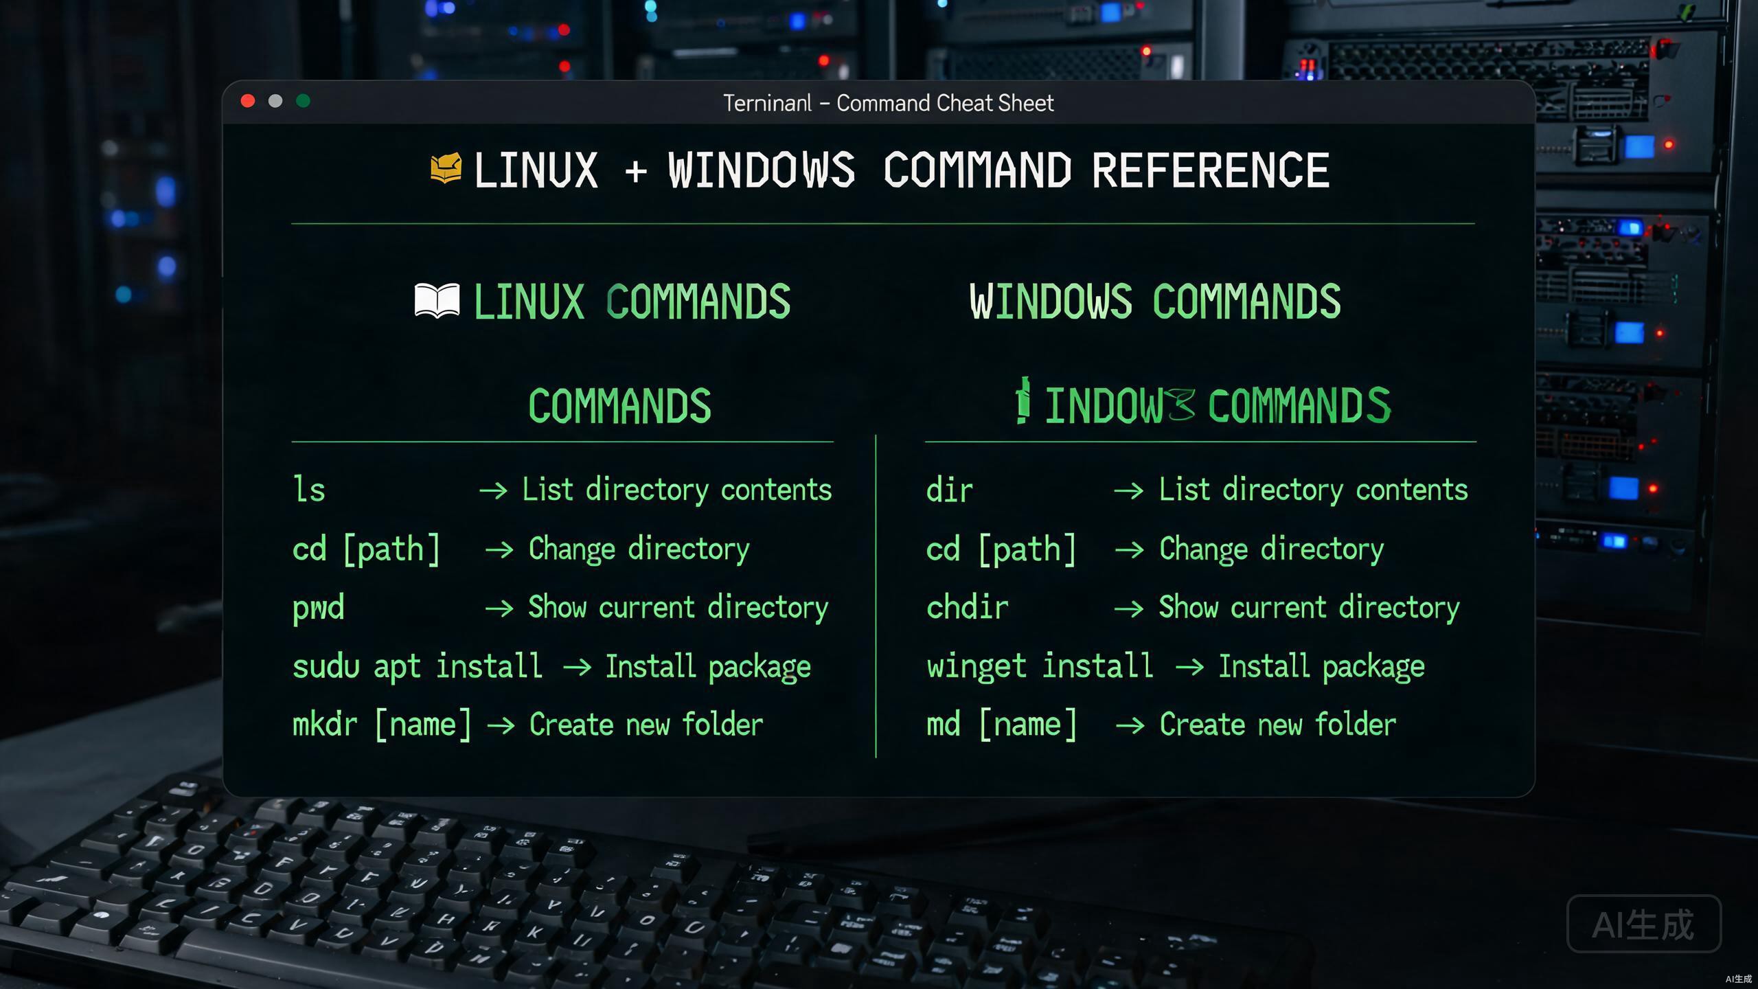Viewport: 1758px width, 989px height.
Task: Select the 'dir' command
Action: 950,490
